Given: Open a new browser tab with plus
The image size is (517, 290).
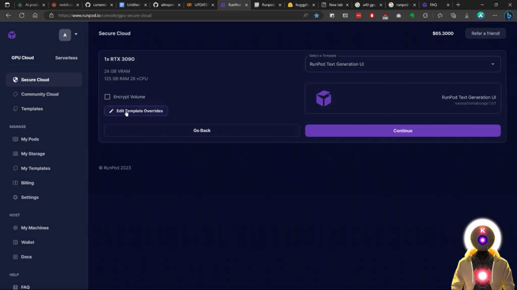Looking at the screenshot, I should pyautogui.click(x=458, y=5).
